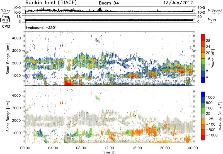Click the 'N.Sky' noise axis label
The width and height of the screenshot is (223, 154).
[5, 10]
